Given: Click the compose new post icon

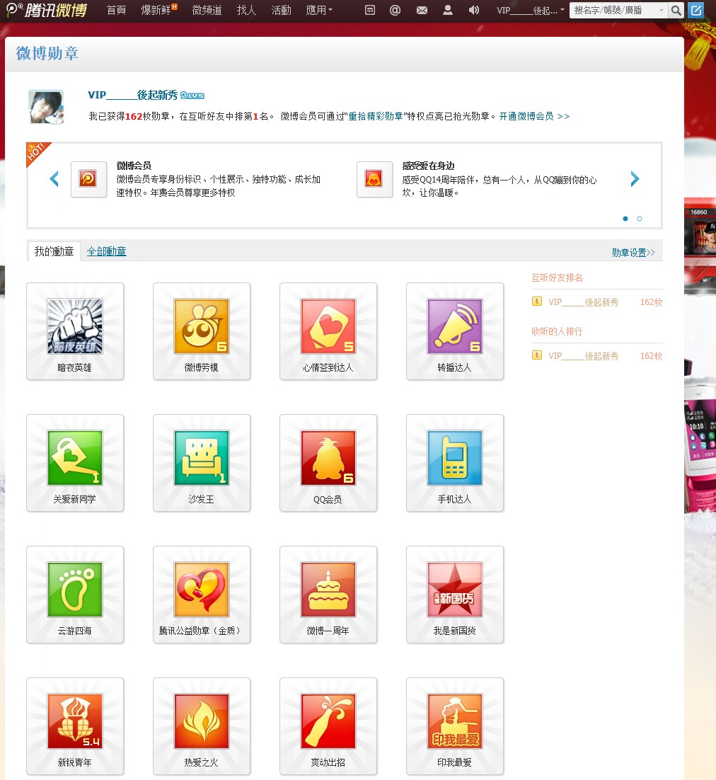Looking at the screenshot, I should pos(695,10).
